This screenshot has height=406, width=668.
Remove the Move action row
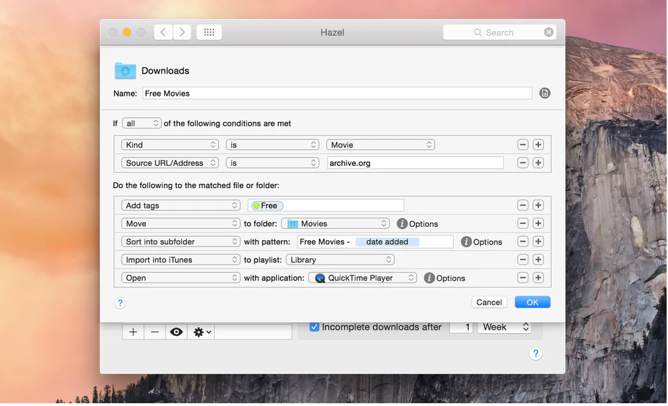523,223
